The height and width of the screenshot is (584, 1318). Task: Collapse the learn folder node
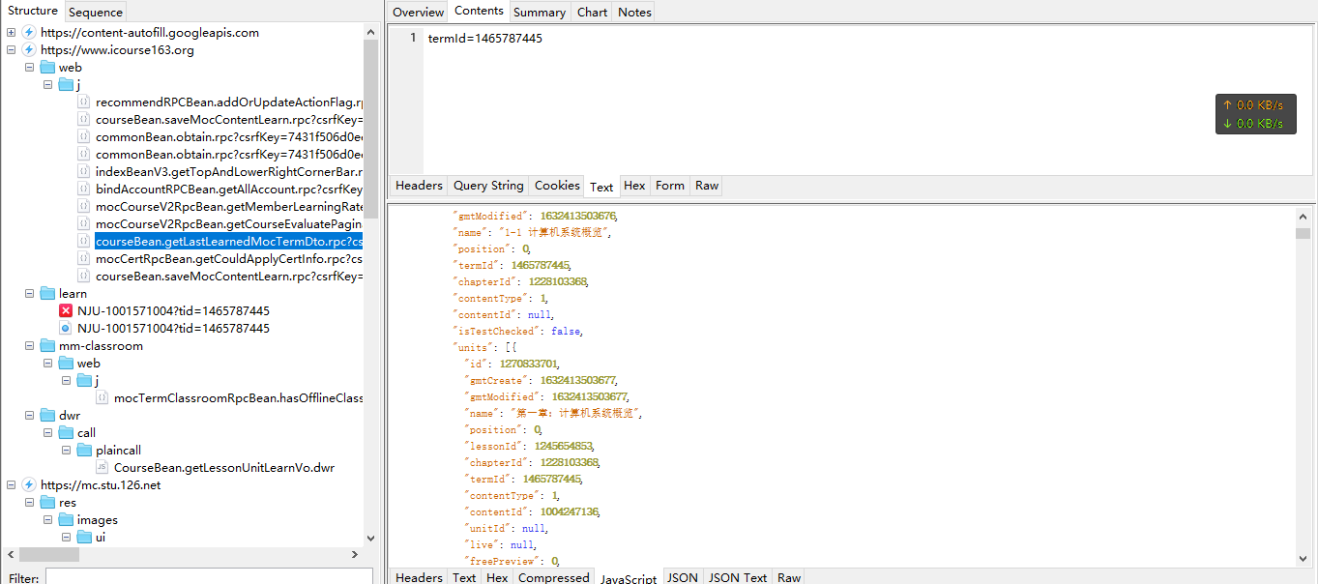[29, 294]
